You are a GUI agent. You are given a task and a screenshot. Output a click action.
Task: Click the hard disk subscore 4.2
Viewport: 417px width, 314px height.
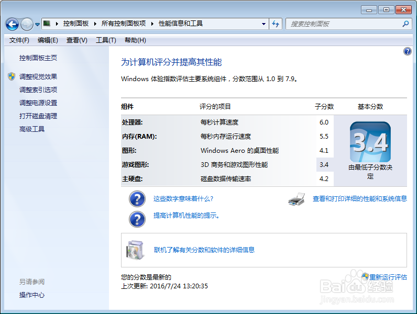(x=324, y=179)
